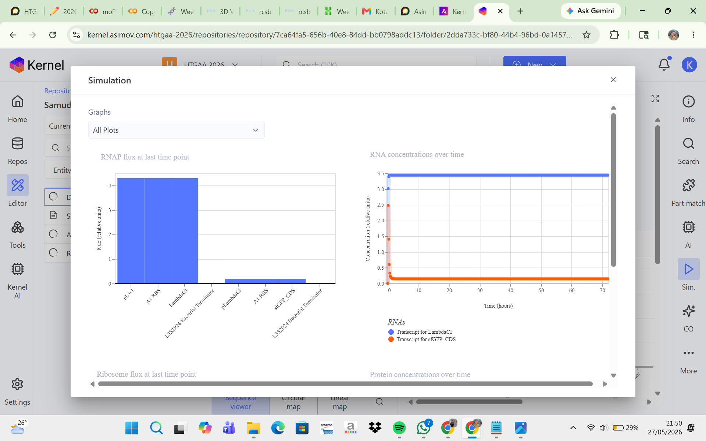Open the Tools cubes icon
Screen dimensions: 706x441
click(x=17, y=227)
